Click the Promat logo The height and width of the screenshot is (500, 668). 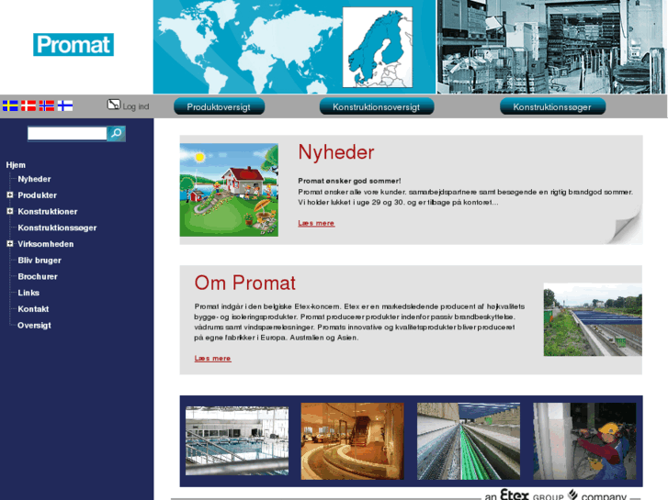pos(74,45)
